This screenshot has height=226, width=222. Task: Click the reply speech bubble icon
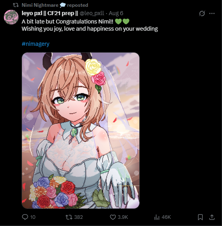click(25, 217)
